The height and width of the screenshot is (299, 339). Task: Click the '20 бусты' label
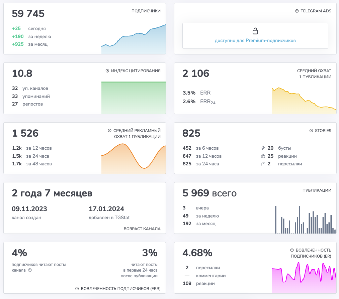[x=279, y=148]
